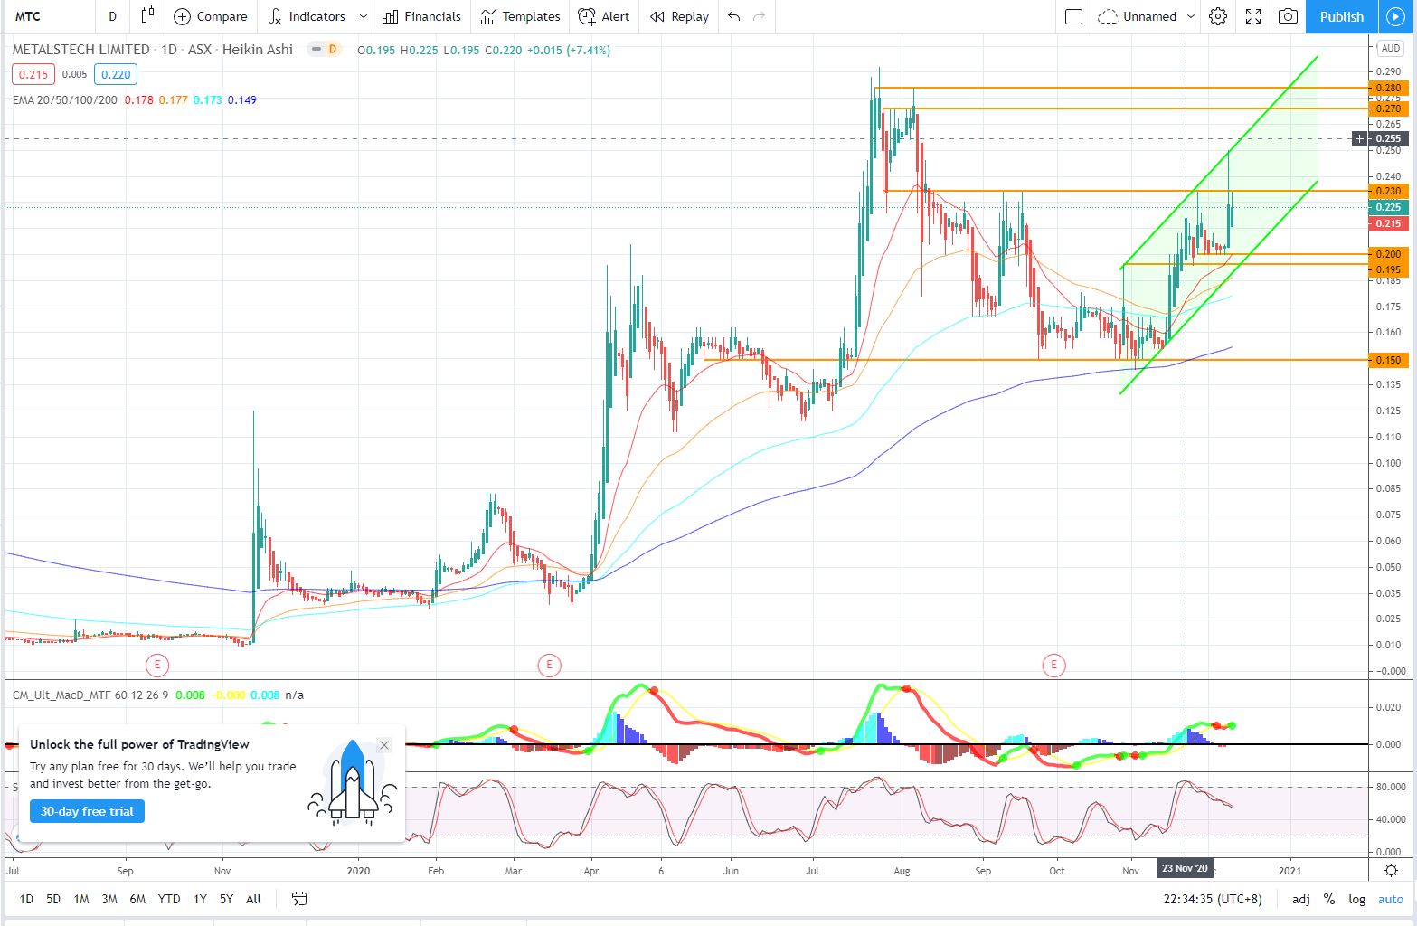Select the 0.280 orange price line label
The height and width of the screenshot is (926, 1417).
point(1388,88)
